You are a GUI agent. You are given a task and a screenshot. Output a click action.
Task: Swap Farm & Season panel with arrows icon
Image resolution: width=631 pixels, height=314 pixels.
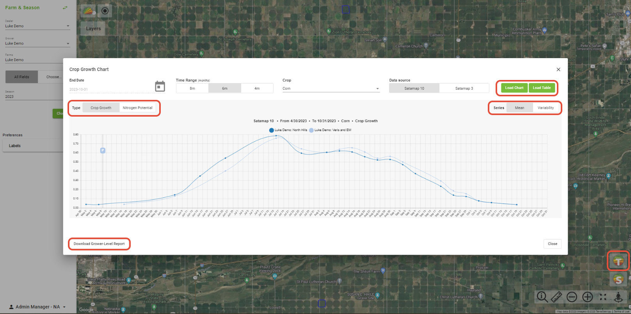65,7
